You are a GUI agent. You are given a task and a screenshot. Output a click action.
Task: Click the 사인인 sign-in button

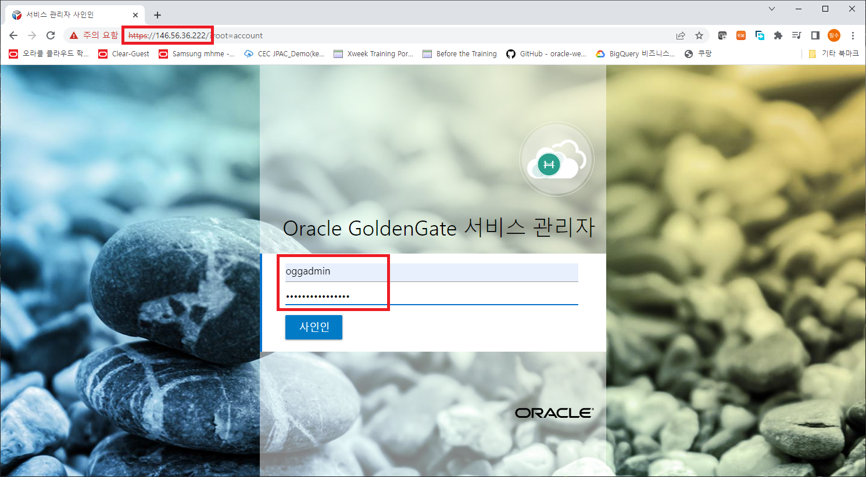click(x=314, y=327)
